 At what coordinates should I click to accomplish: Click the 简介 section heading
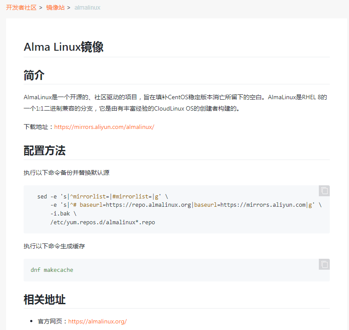coord(34,75)
